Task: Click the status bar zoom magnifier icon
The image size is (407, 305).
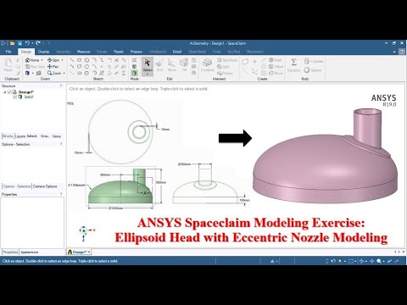Action: pyautogui.click(x=379, y=261)
